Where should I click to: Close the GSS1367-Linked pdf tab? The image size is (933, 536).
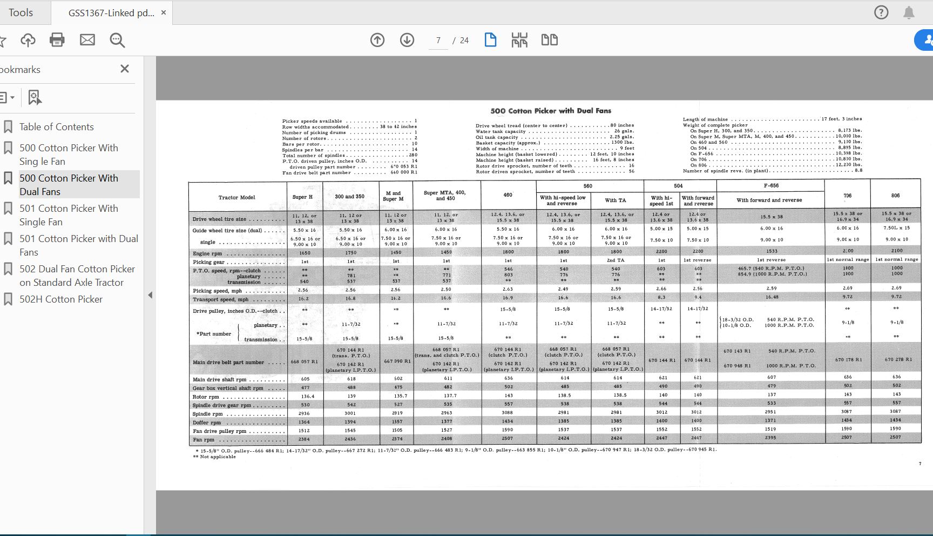click(164, 12)
